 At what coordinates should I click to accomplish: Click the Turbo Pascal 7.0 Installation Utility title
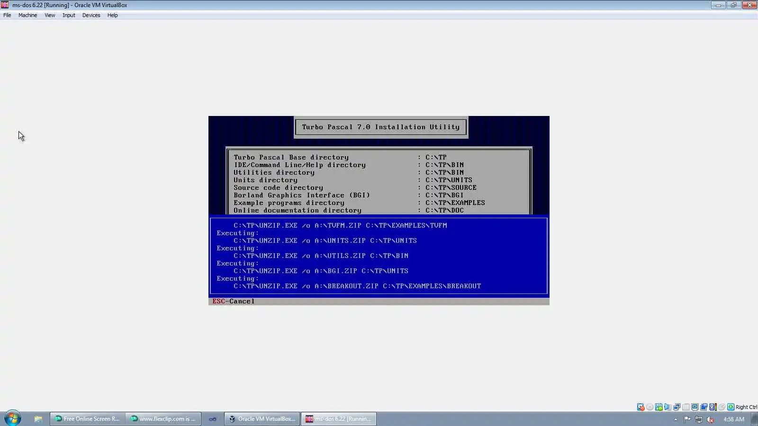pyautogui.click(x=381, y=127)
